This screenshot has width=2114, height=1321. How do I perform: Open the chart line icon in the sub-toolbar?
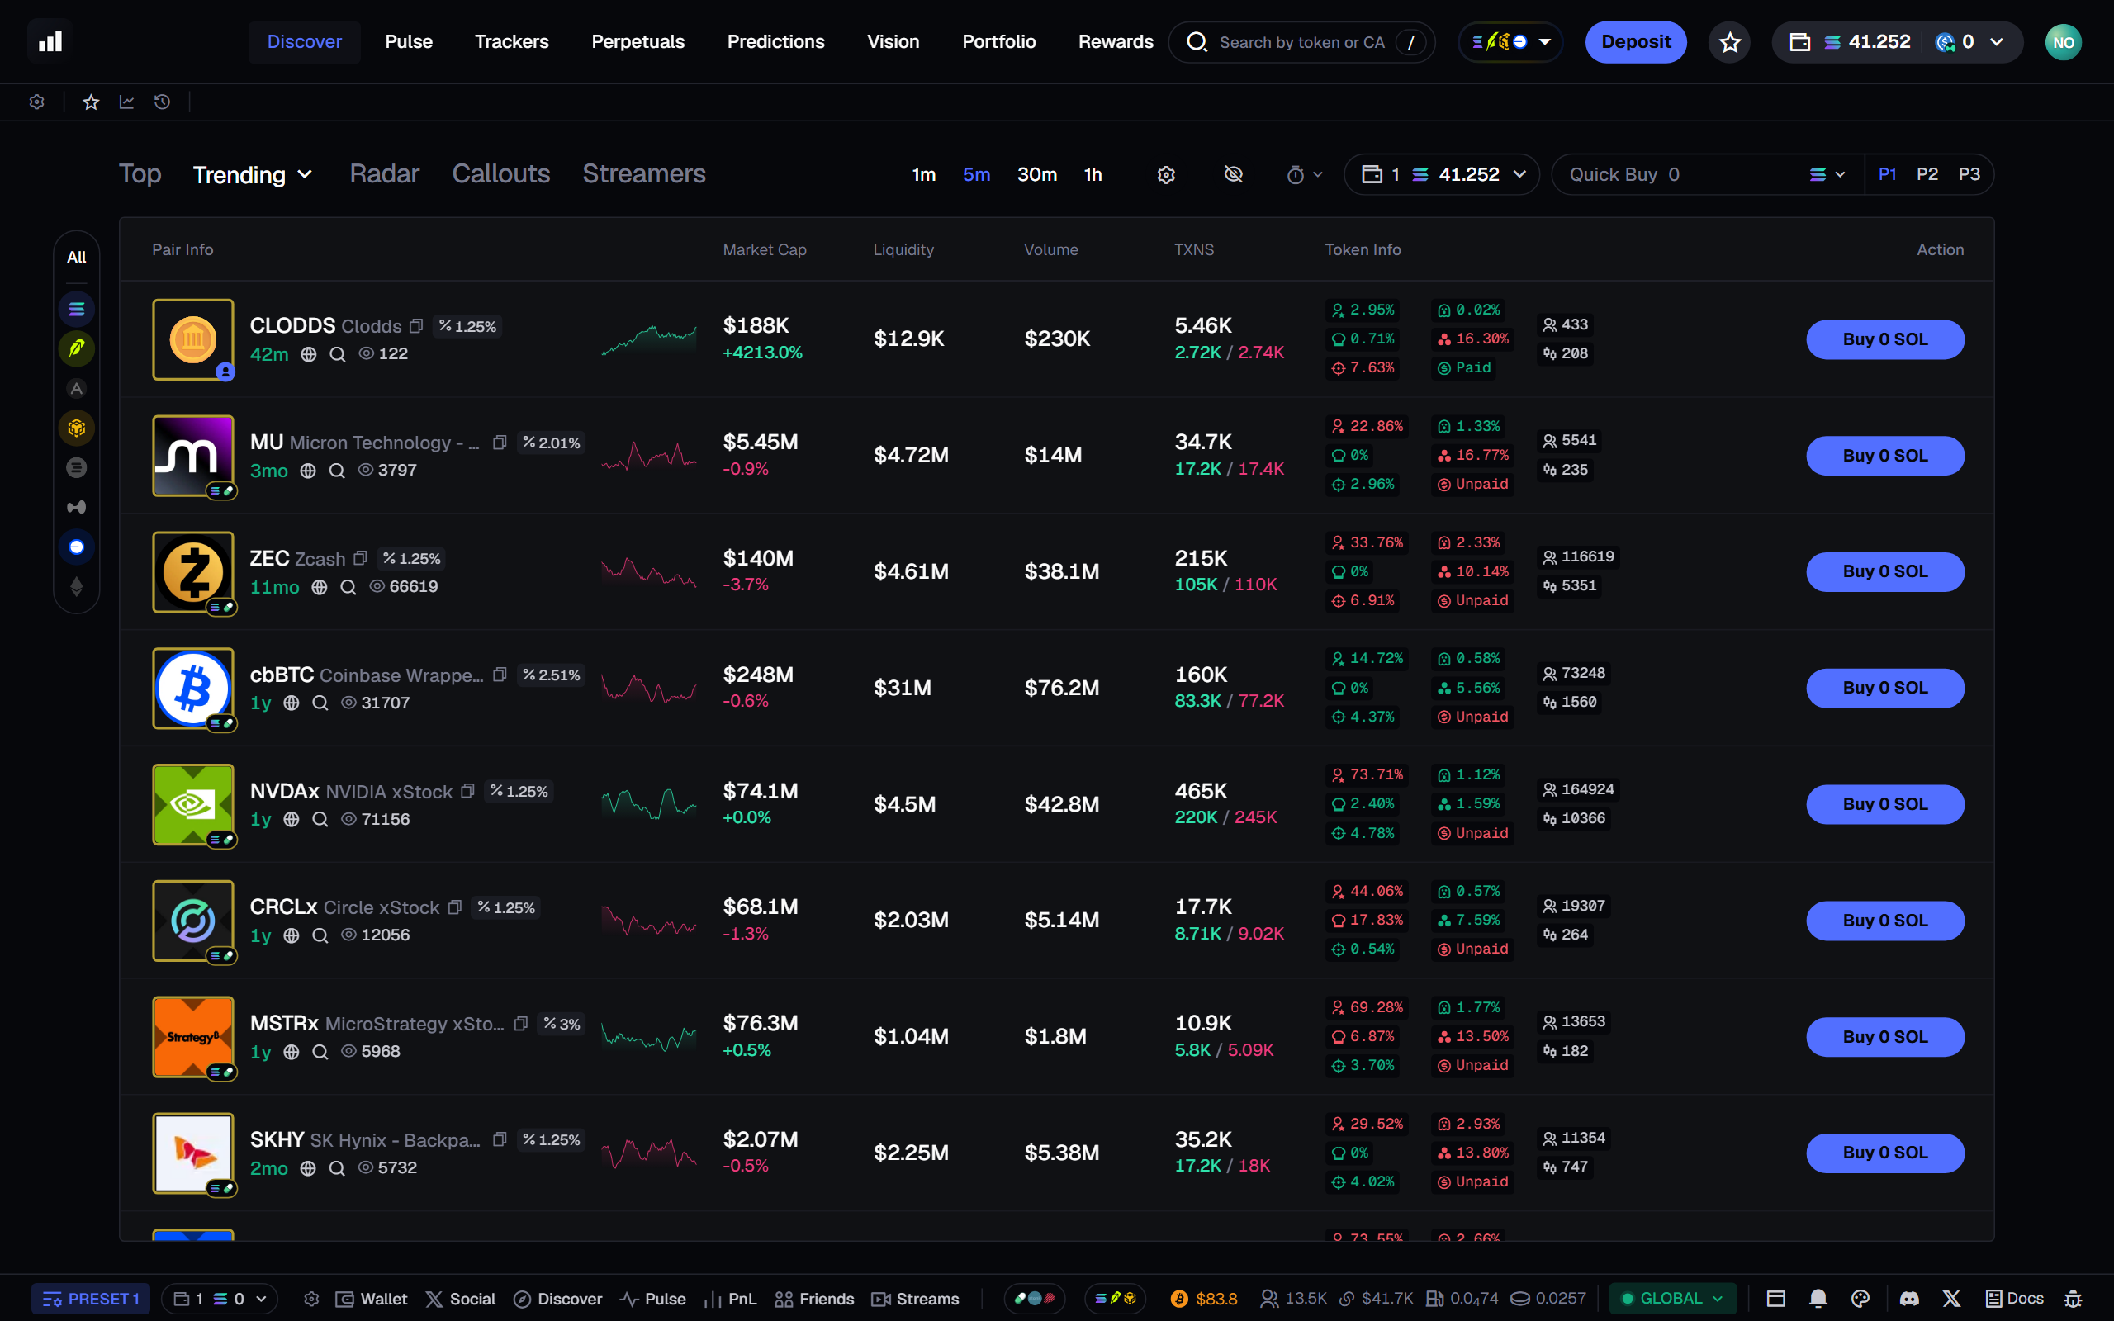126,102
